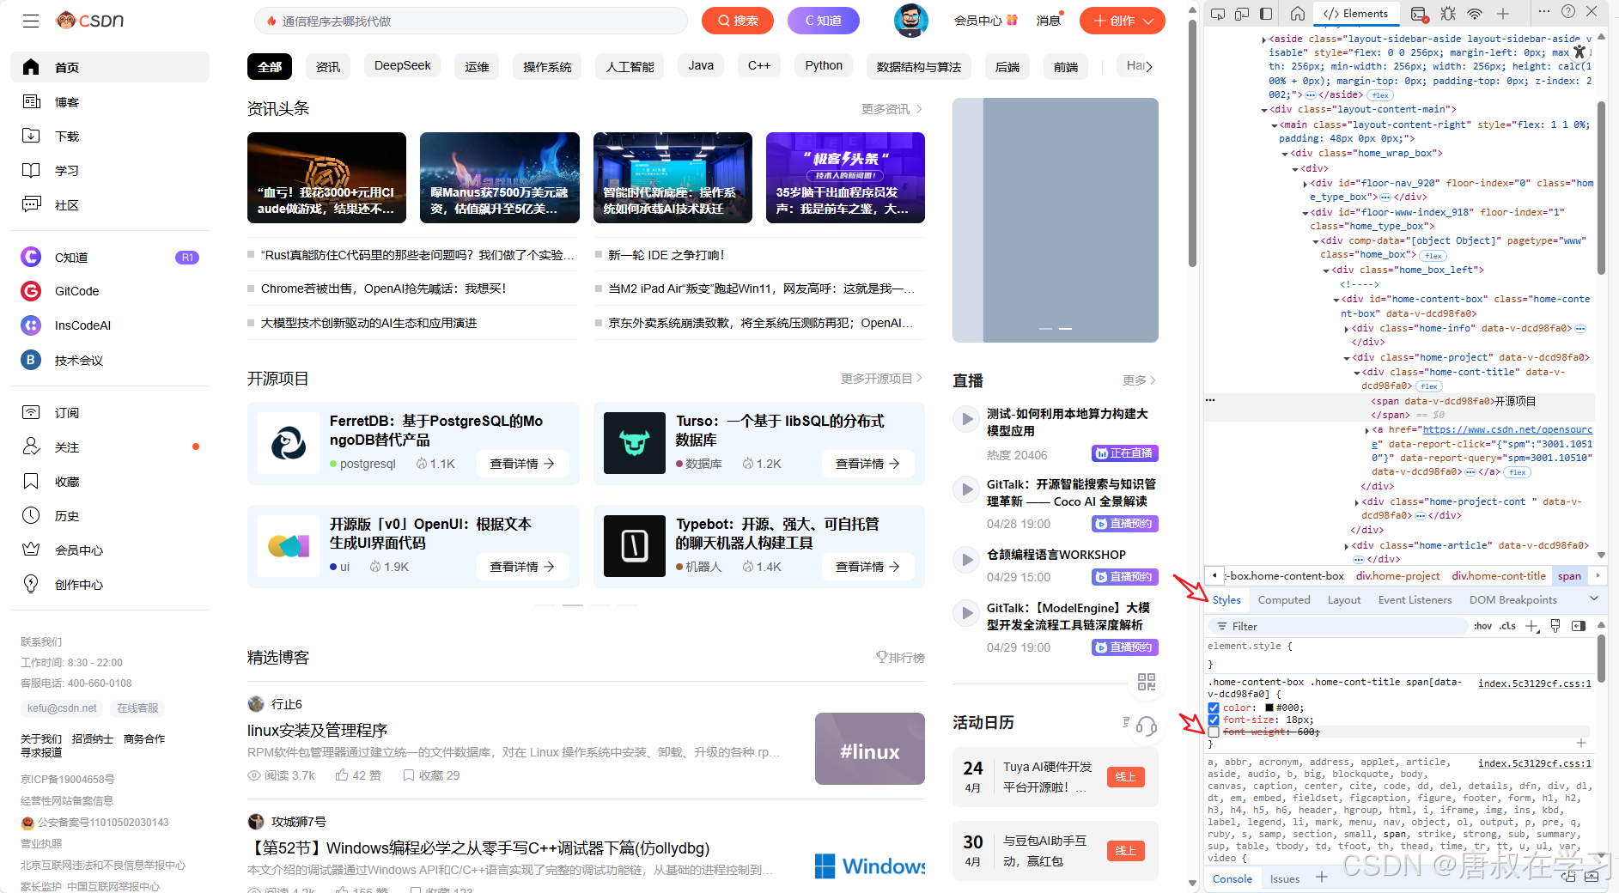
Task: Open DevTools customize ellipsis menu
Action: coord(1543,11)
